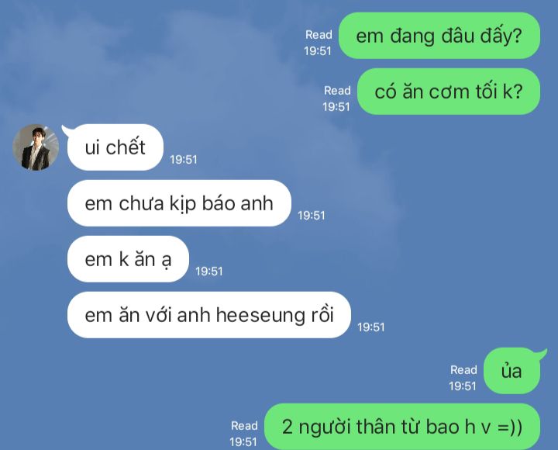This screenshot has height=450, width=558.
Task: Select the green 'ủa' message bubble
Action: 511,371
